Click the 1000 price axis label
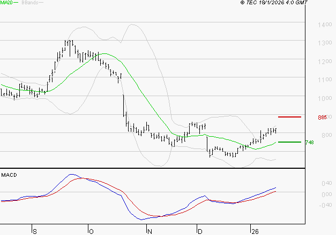 click(325, 98)
